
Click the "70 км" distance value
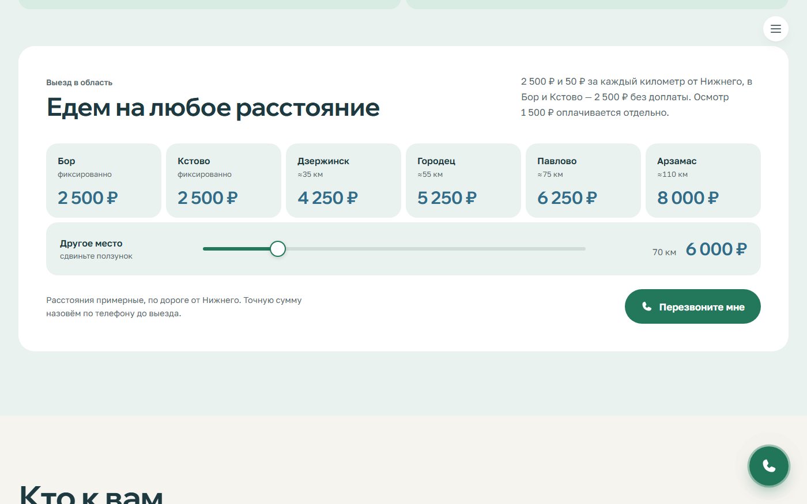(x=664, y=252)
